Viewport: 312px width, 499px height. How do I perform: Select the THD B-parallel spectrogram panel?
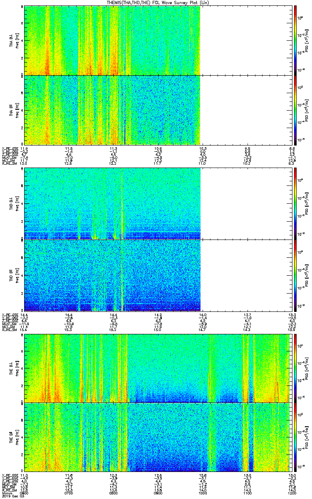click(x=158, y=275)
